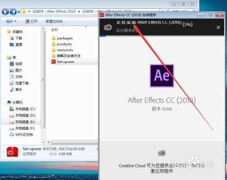Open 下载 under favorites
Screen dimensions: 227x180
16,38
